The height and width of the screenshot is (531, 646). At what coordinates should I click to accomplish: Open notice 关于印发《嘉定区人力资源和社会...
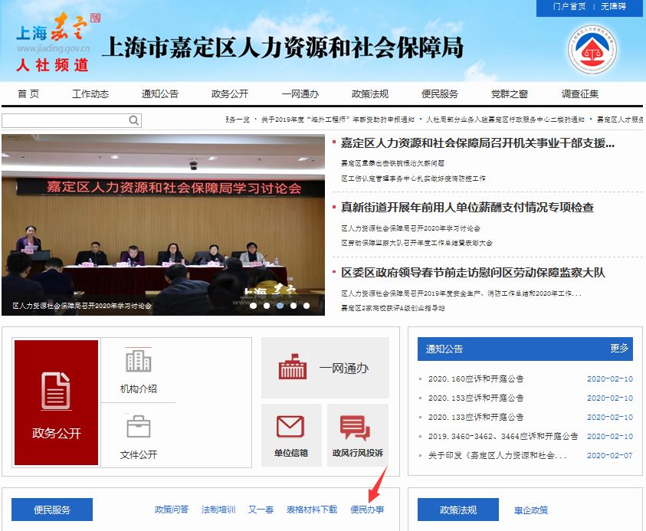497,456
